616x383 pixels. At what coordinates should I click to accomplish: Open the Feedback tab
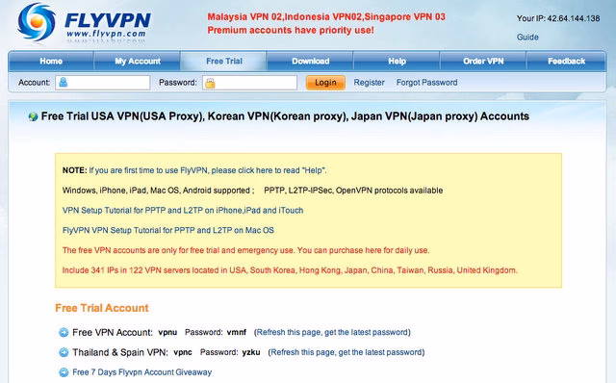click(567, 61)
